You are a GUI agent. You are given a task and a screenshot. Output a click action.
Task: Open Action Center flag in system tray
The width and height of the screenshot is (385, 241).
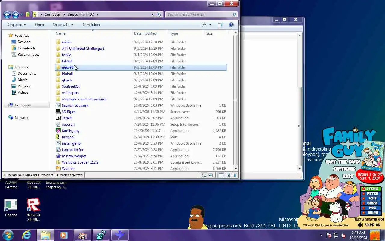(x=329, y=235)
